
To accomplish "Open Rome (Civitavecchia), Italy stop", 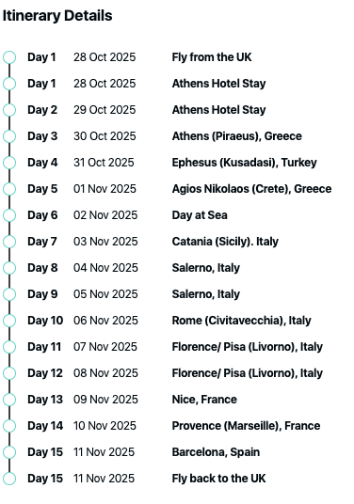I will coord(241,321).
